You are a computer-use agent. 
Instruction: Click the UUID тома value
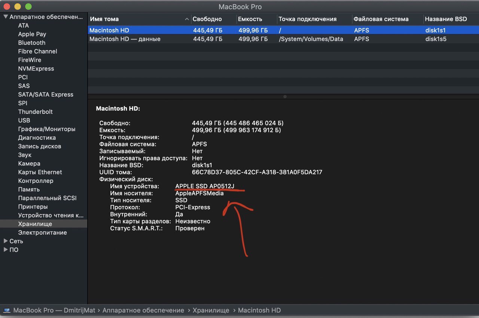pos(257,172)
